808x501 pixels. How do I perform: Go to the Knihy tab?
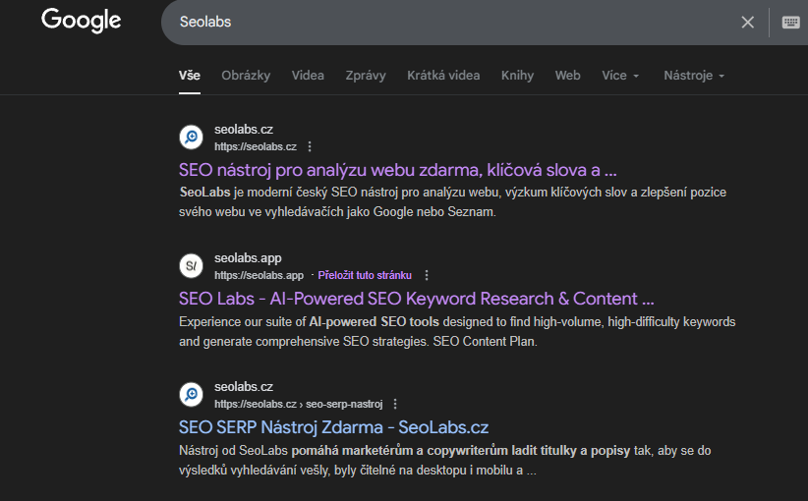517,76
